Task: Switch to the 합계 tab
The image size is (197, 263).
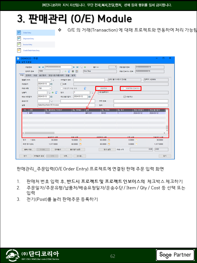Action: pyautogui.click(x=73, y=76)
